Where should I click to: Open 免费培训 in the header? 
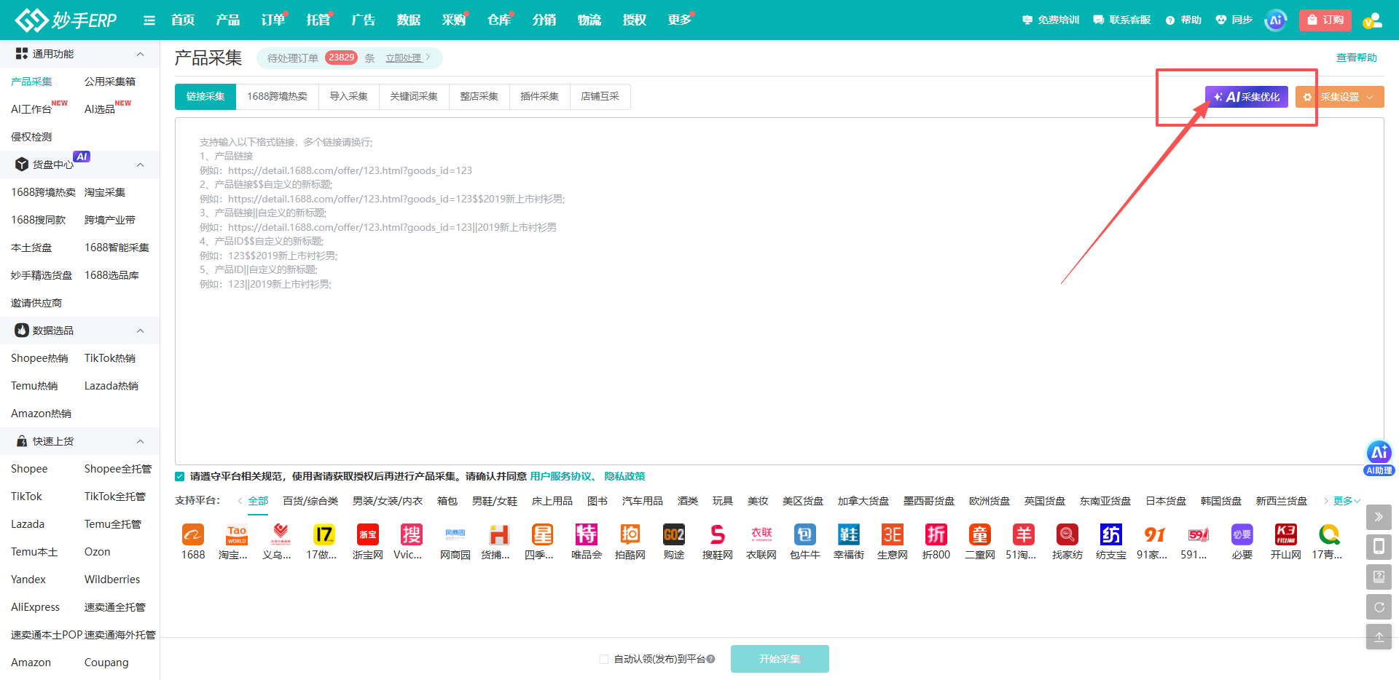pos(1051,20)
